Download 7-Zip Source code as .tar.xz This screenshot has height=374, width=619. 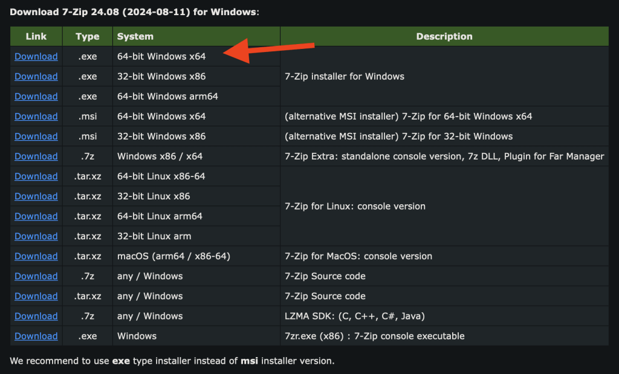click(x=36, y=296)
